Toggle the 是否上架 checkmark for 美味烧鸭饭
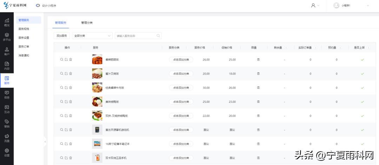The height and width of the screenshot is (165, 379). point(362,102)
